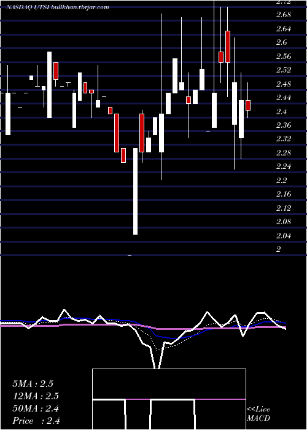307x430 pixels.
Task: Click the 2.2 price axis label
Action: pos(281,181)
